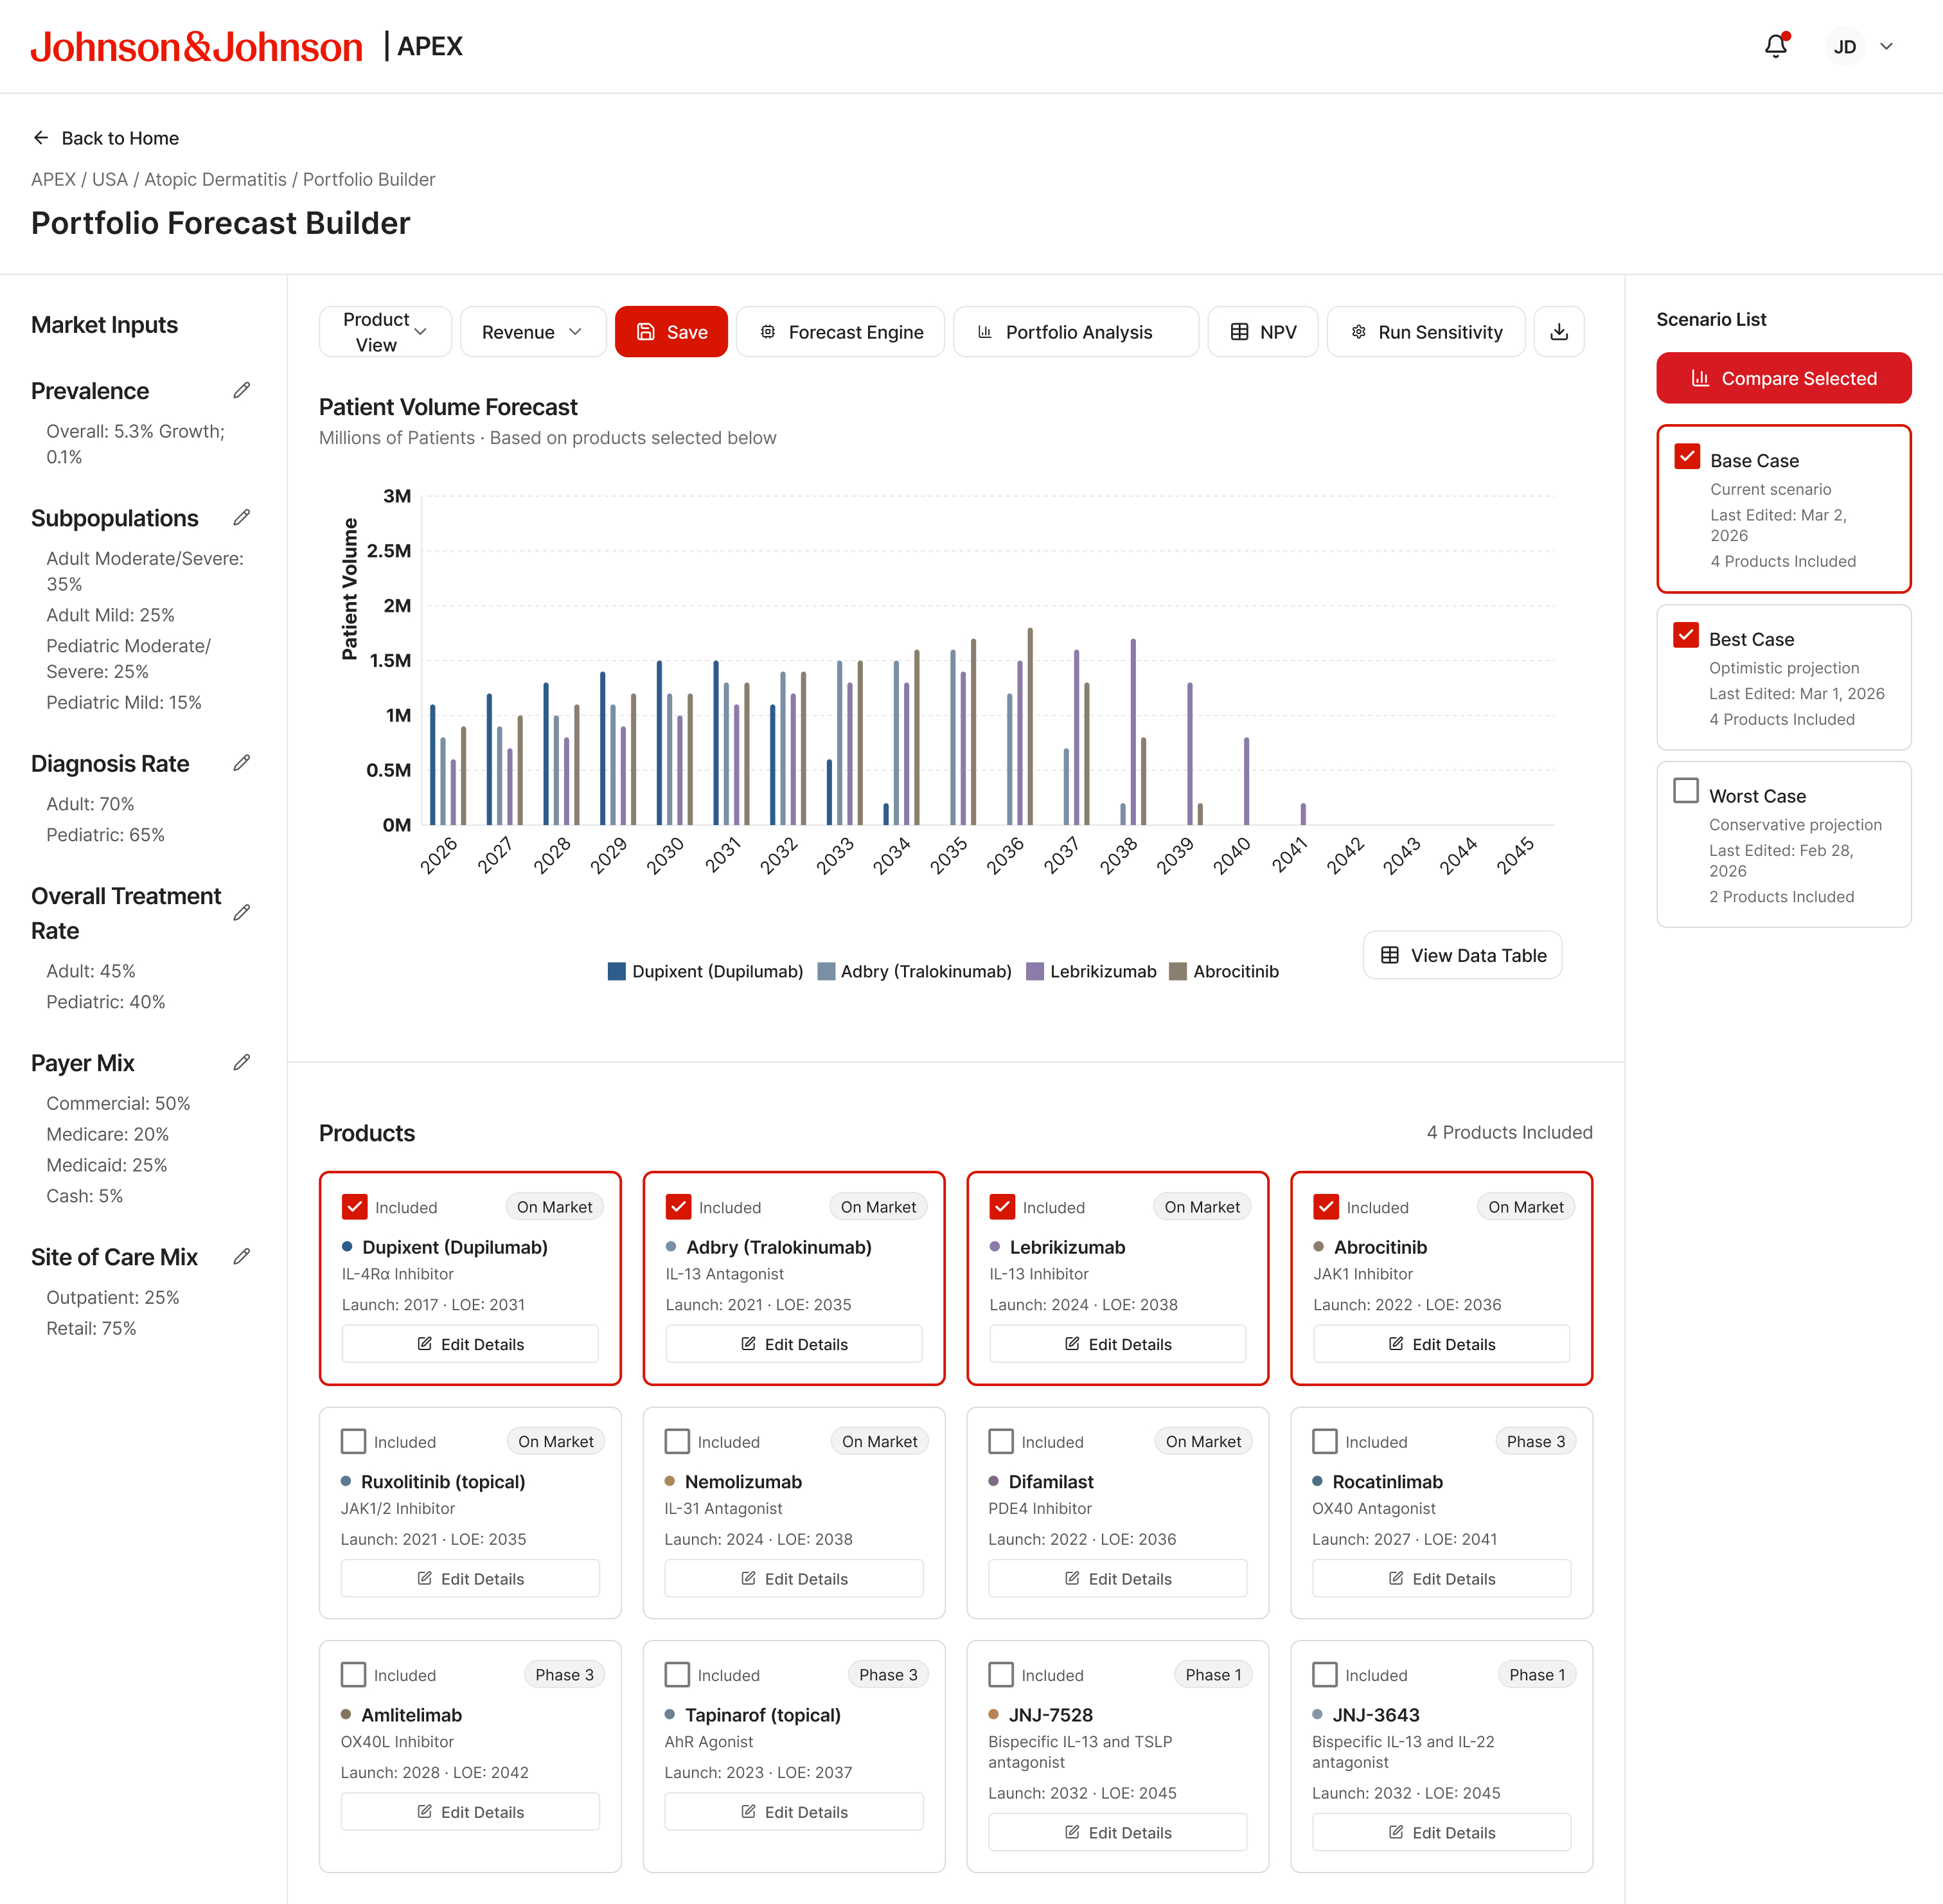This screenshot has width=1943, height=1904.
Task: Edit Prevalence with the pencil icon
Action: (241, 390)
